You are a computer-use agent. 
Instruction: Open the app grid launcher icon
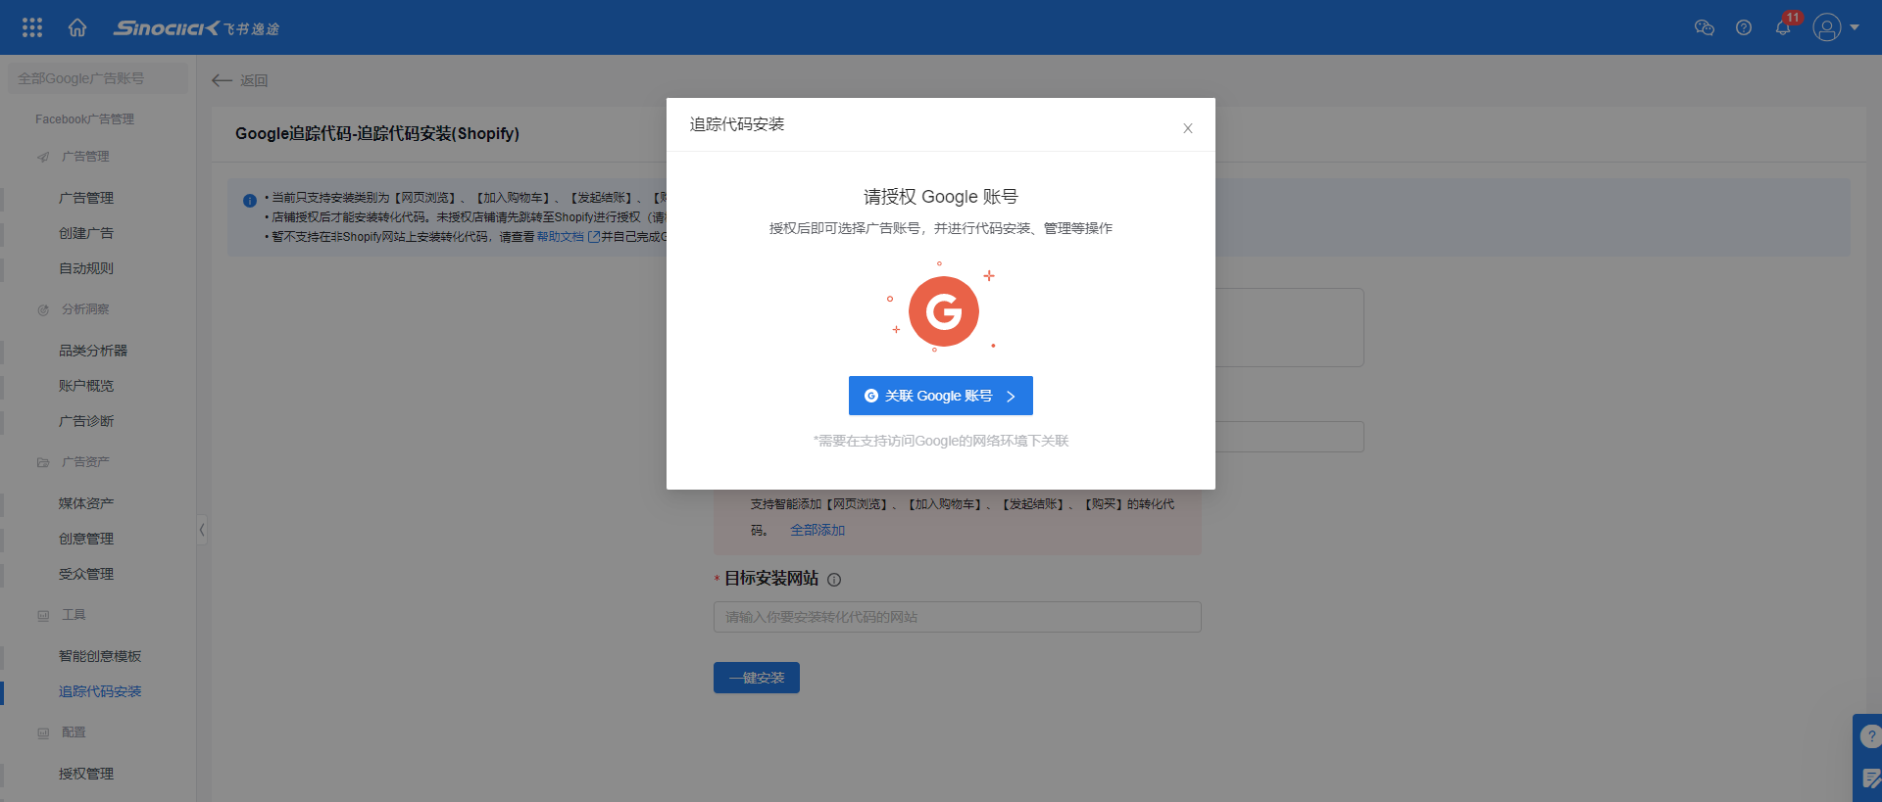(x=32, y=27)
